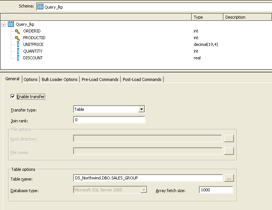Open the Transfer type dropdown
The width and height of the screenshot is (272, 210).
pyautogui.click(x=141, y=109)
